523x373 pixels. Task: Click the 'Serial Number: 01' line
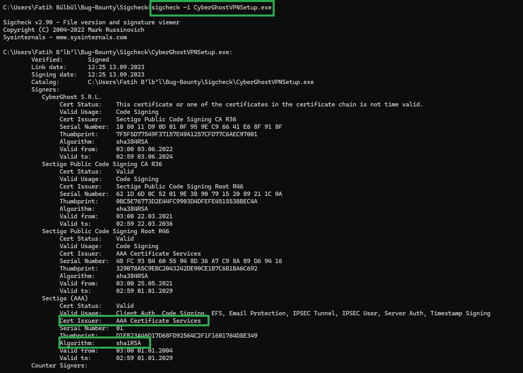[x=91, y=328]
